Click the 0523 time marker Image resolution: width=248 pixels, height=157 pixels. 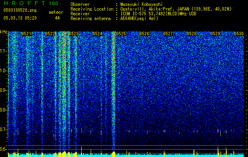(74, 34)
